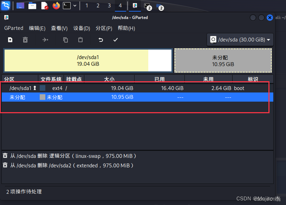Select the /dev/sda1 19.04 GiB graphical block
This screenshot has width=286, height=205.
(88, 60)
